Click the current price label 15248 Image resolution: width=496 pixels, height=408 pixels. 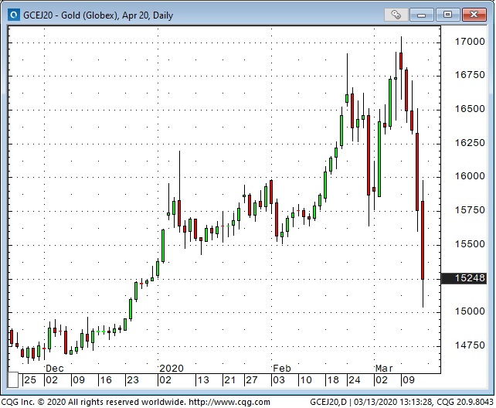[x=464, y=278]
